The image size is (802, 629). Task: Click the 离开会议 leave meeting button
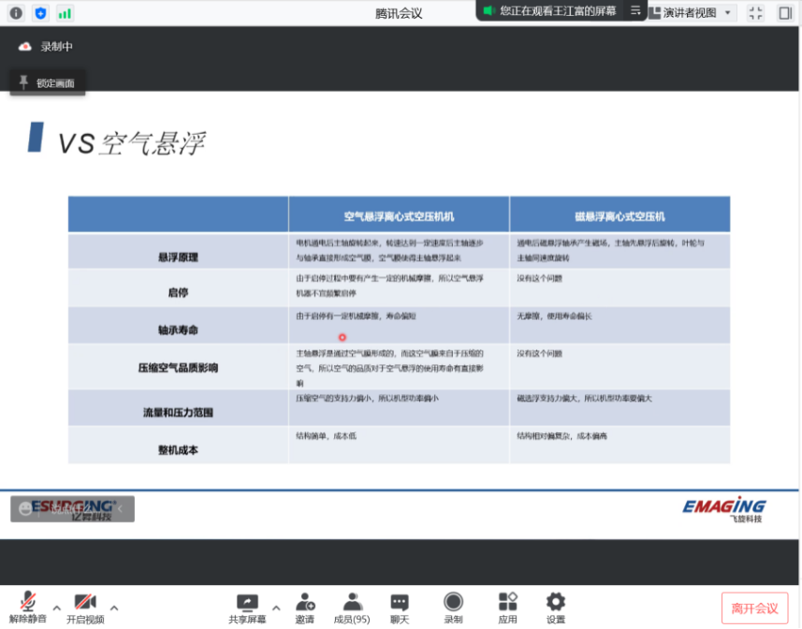[x=754, y=608]
